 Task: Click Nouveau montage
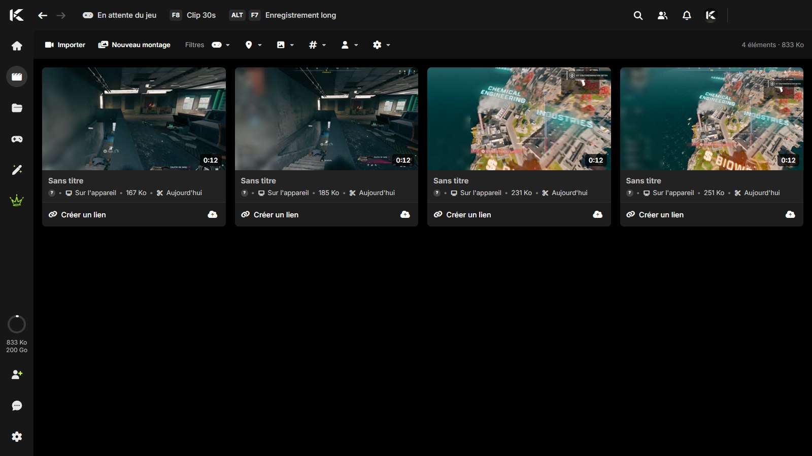pos(134,45)
